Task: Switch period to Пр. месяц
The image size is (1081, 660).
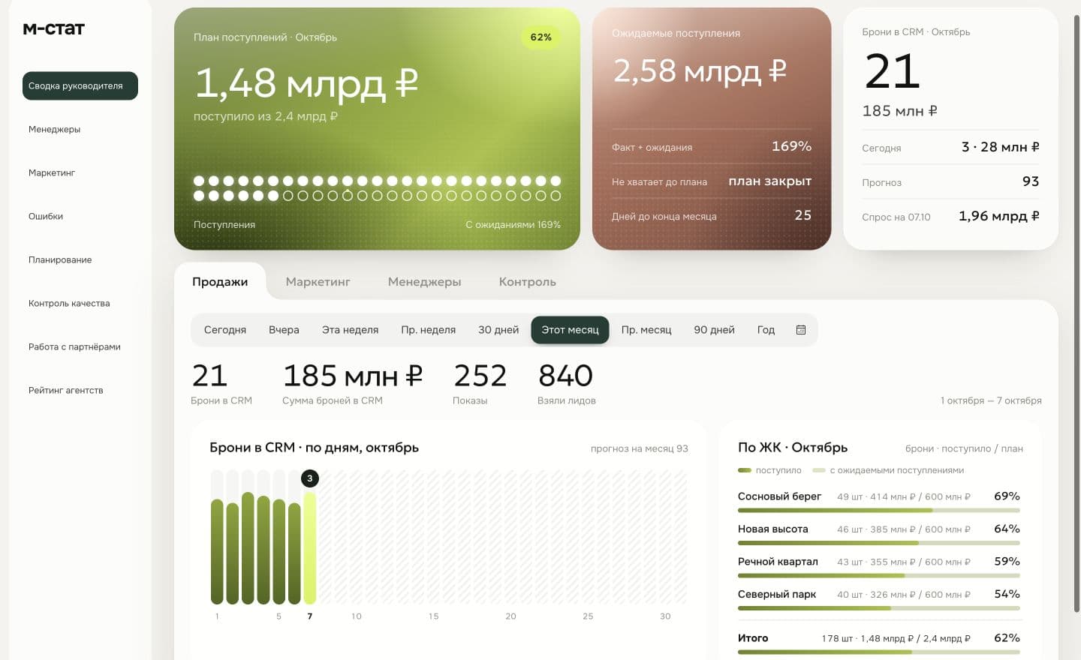Action: [646, 330]
